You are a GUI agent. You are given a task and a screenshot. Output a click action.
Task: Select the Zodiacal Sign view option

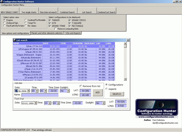pos(4,23)
